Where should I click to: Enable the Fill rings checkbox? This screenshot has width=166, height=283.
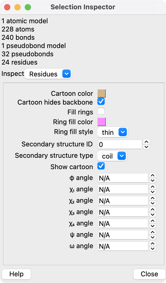click(x=101, y=112)
